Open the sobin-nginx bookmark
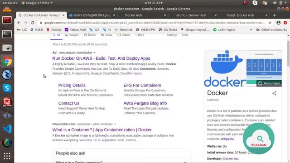Image resolution: width=290 pixels, height=163 pixels. (224, 29)
